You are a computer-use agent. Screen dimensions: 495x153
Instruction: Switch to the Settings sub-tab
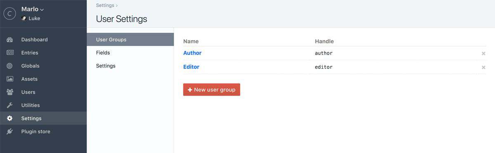[x=130, y=66]
